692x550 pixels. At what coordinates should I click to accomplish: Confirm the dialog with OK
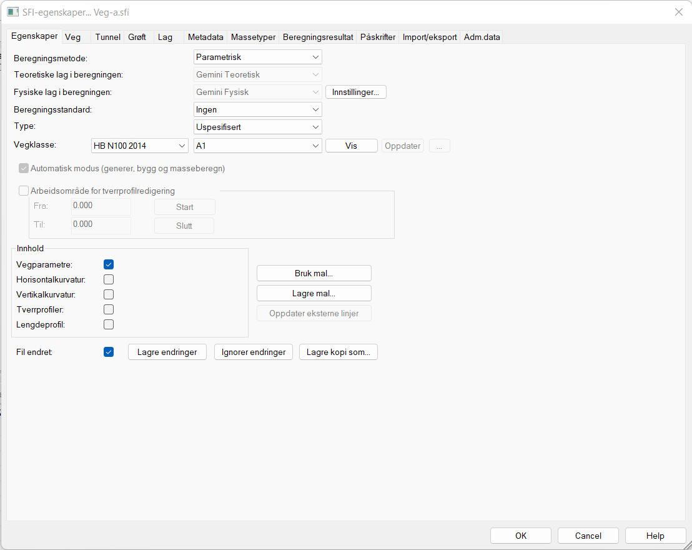coord(520,536)
